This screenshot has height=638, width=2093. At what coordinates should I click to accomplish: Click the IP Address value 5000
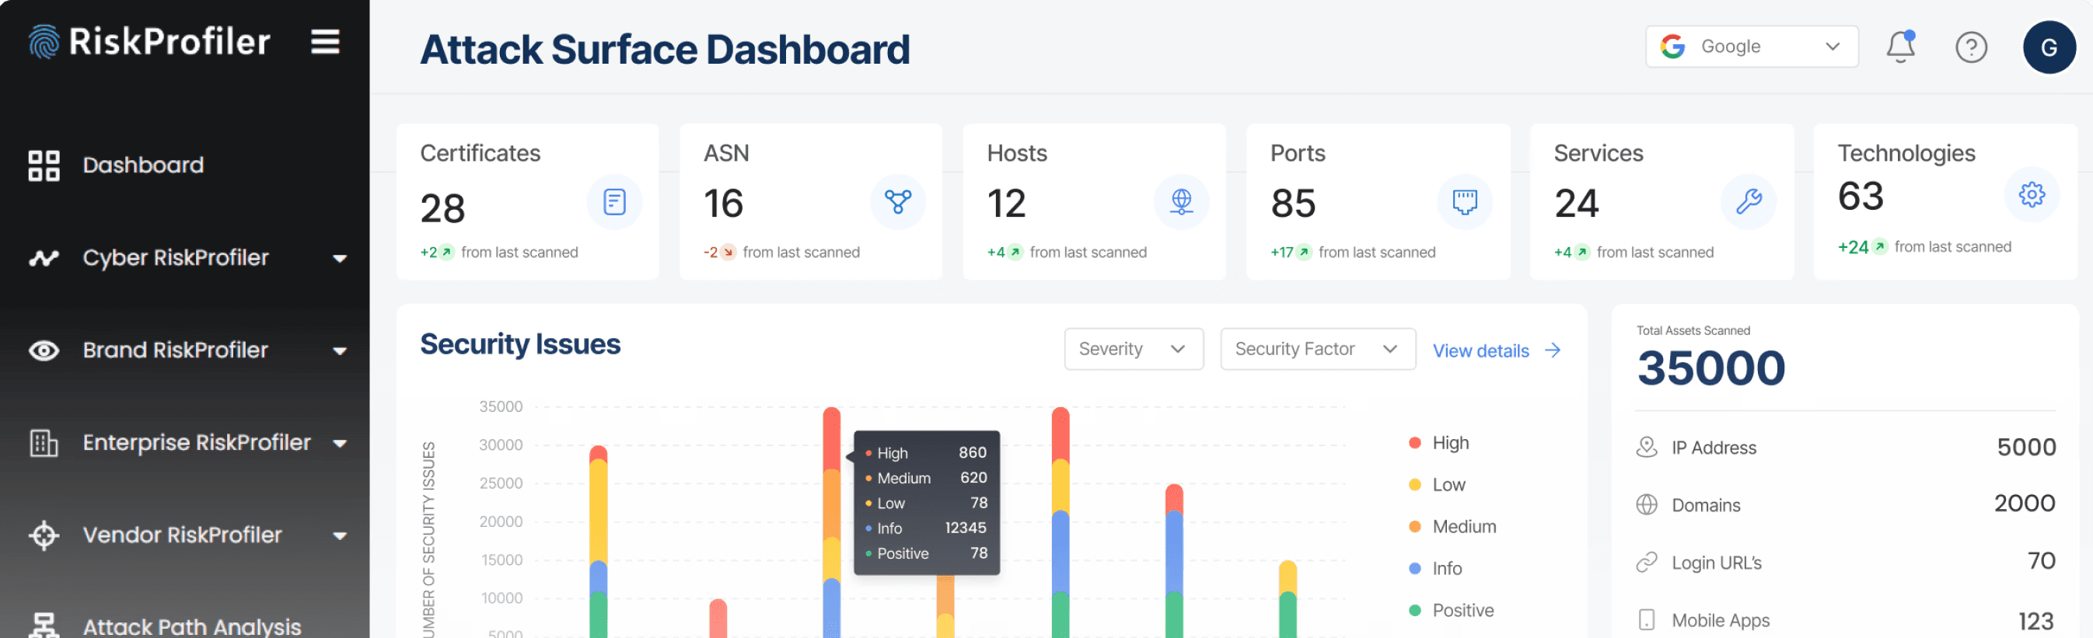(2026, 448)
